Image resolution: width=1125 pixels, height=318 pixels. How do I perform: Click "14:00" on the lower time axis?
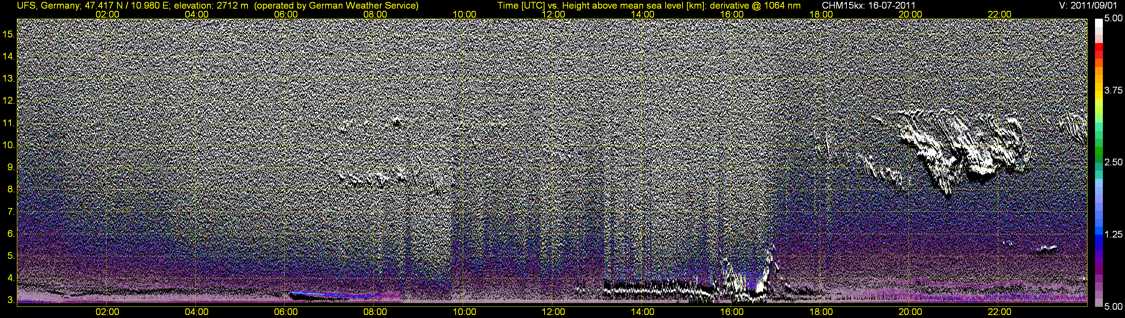pyautogui.click(x=642, y=312)
